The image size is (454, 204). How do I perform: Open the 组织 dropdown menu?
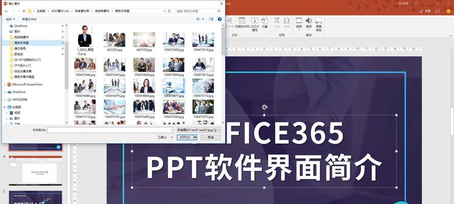(10, 19)
